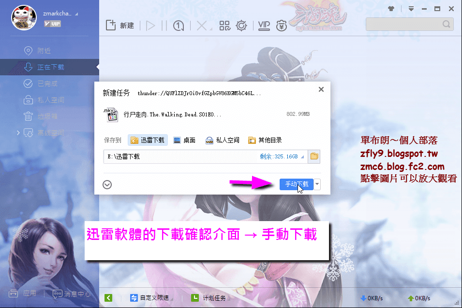The image size is (462, 308).
Task: Click the 手动下载 button
Action: (x=297, y=184)
